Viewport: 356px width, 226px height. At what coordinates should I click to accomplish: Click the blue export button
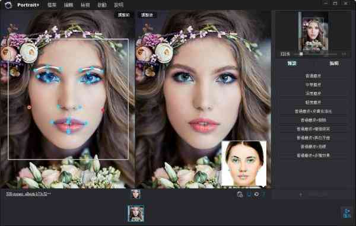pyautogui.click(x=347, y=213)
